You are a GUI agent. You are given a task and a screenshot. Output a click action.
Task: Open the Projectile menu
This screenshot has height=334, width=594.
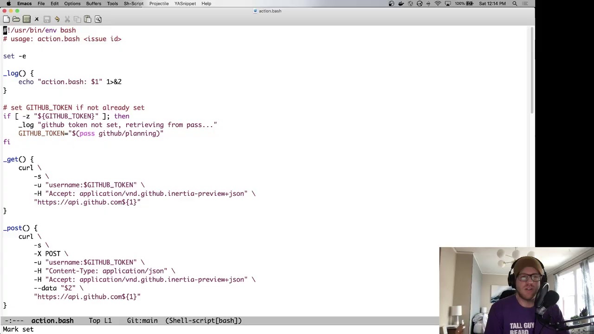159,4
